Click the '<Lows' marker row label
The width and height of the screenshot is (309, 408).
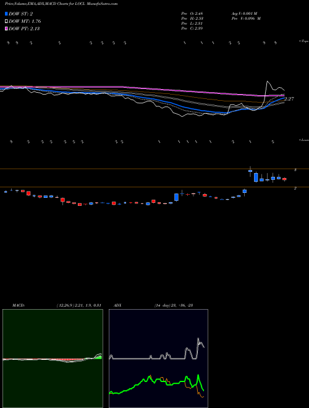(x=303, y=140)
